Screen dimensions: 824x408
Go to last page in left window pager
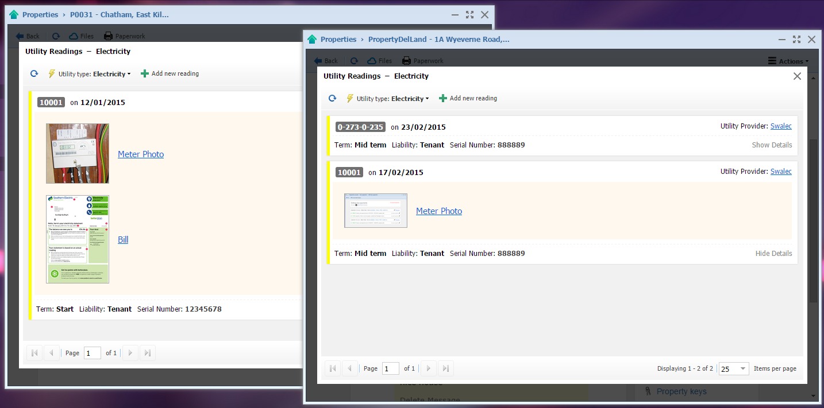point(148,353)
